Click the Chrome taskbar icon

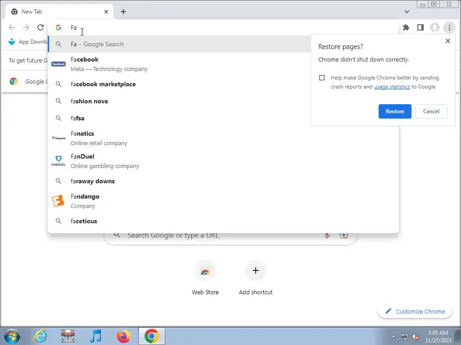(x=151, y=336)
